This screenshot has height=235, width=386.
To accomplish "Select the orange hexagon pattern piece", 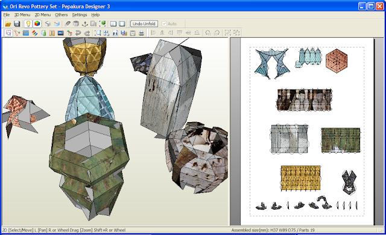I will (x=337, y=61).
